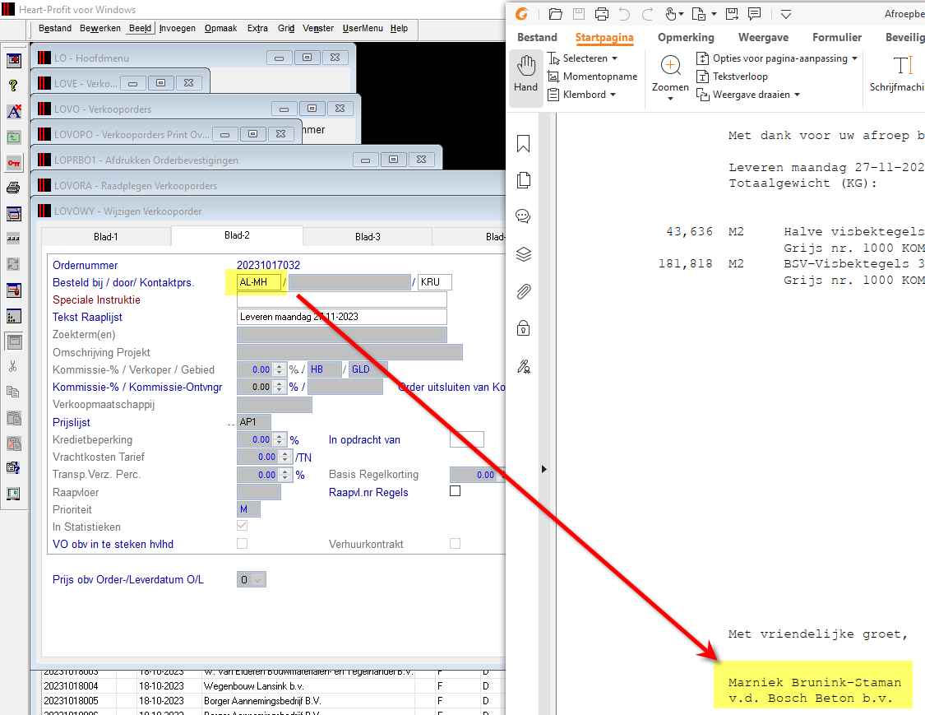This screenshot has width=925, height=715.
Task: Open the Weergave ribbon tab in Foxit
Action: tap(763, 37)
